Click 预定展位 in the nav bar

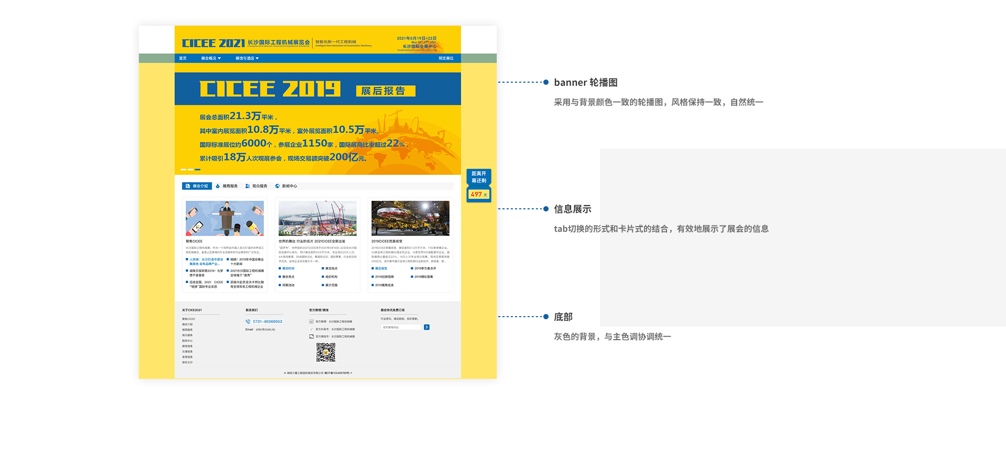446,58
